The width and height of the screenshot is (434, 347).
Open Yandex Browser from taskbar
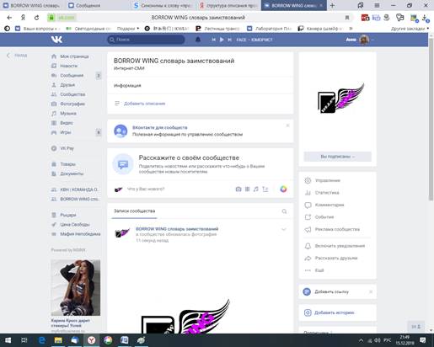(91, 340)
